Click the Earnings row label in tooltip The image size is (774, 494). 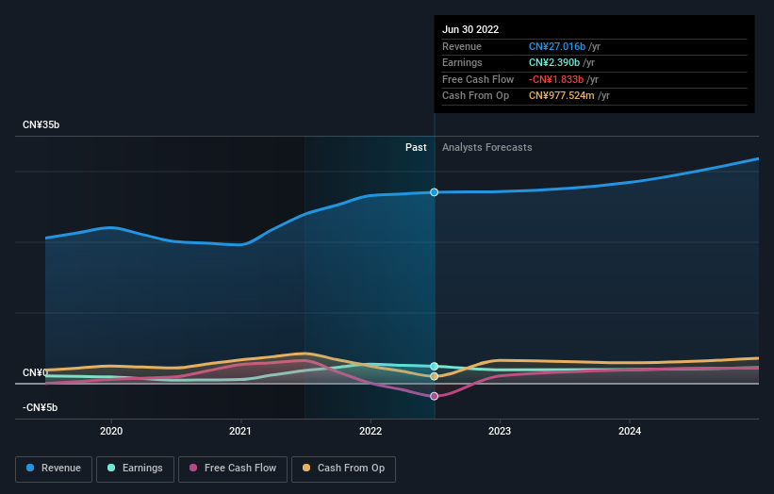coord(462,62)
